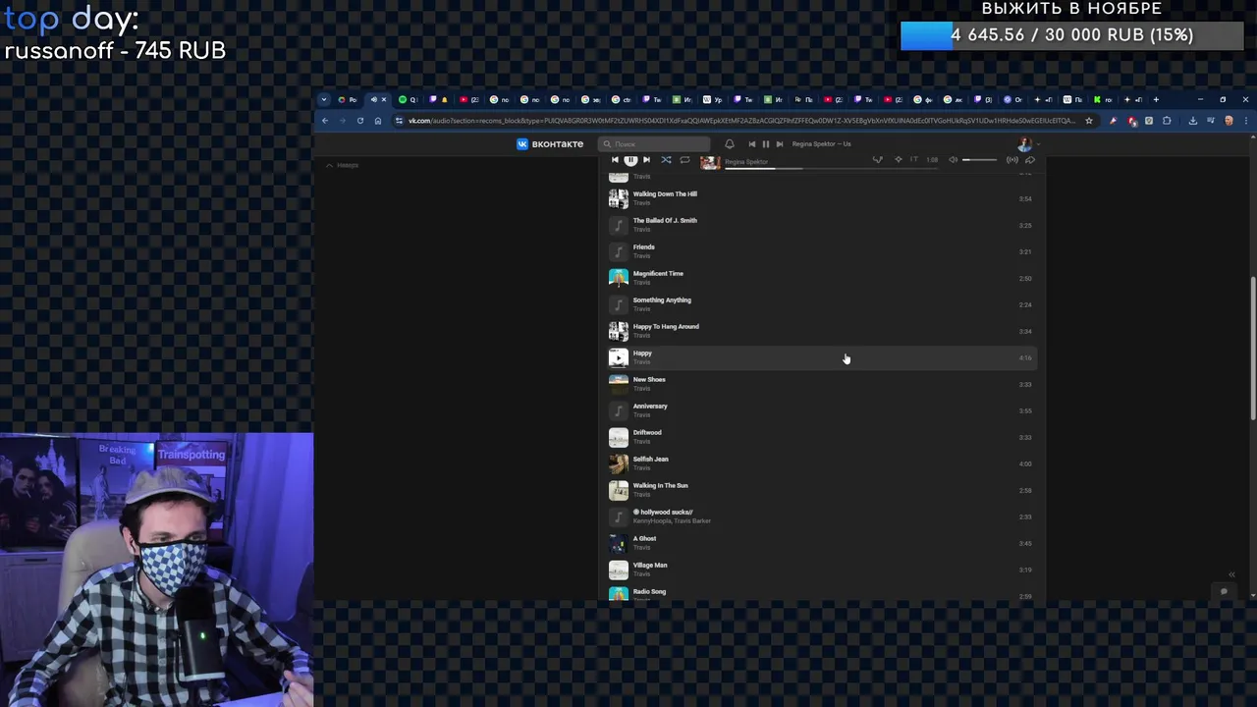
Task: Close the active audio tab
Action: click(x=384, y=99)
